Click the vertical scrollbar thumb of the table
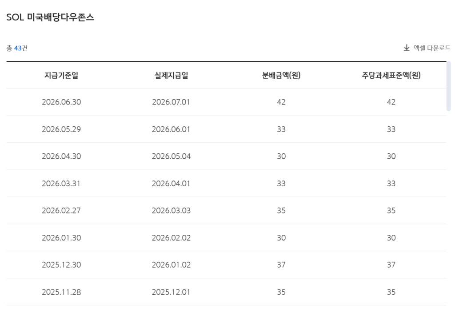The height and width of the screenshot is (309, 455). (x=449, y=86)
